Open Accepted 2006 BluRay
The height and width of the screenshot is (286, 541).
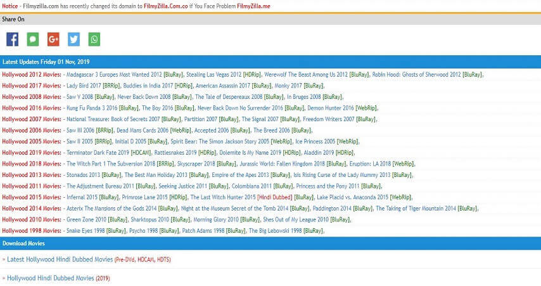coord(222,130)
